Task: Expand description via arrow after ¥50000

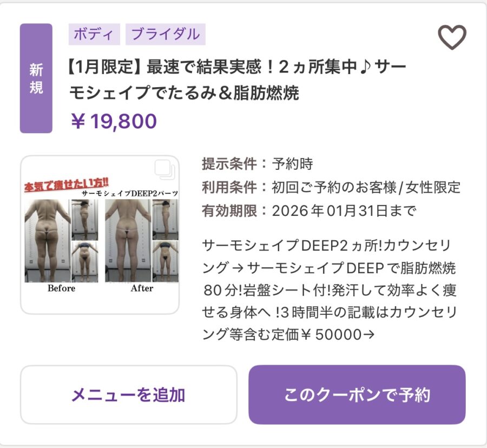Action: (368, 335)
